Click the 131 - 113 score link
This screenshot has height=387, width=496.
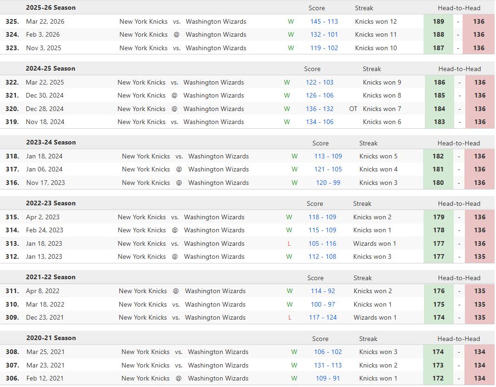tap(328, 365)
